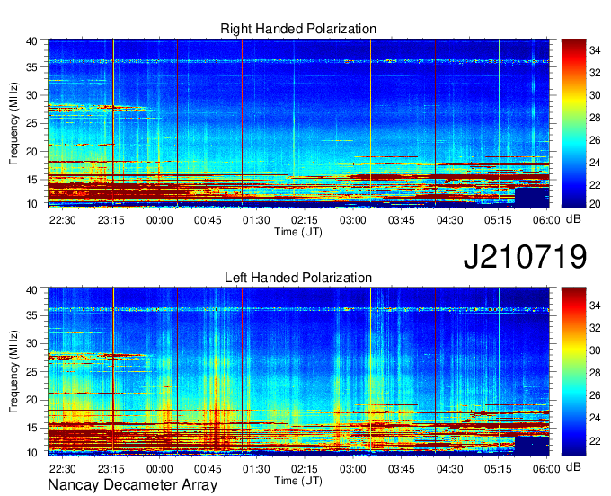This screenshot has width=611, height=496.
Task: Click the dB unit label beside the top plot
Action: tap(573, 219)
